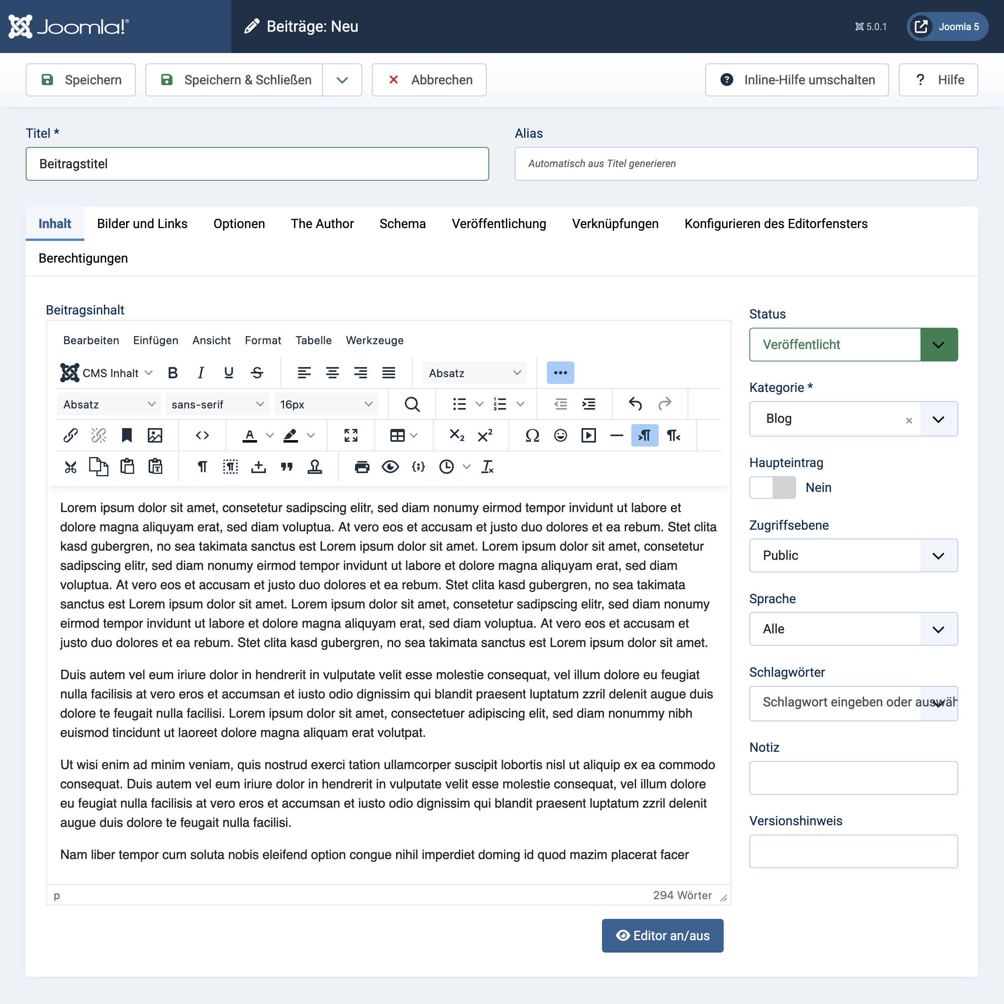
Task: Open the Veröffentlichung tab
Action: click(x=498, y=223)
